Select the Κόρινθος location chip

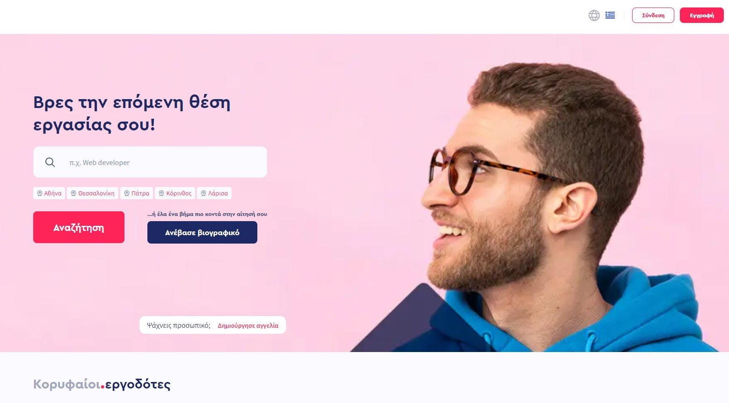click(175, 193)
